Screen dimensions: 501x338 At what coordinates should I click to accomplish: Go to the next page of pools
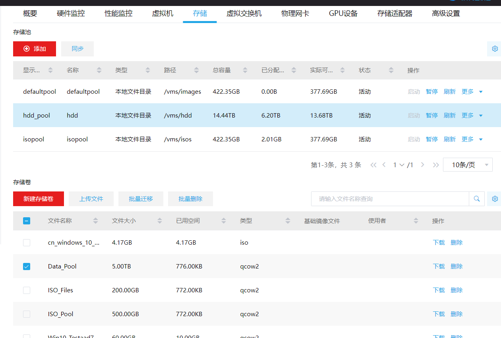click(422, 165)
